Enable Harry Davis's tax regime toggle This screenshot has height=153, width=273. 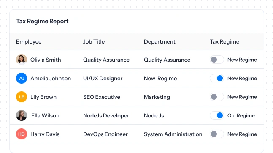click(217, 134)
